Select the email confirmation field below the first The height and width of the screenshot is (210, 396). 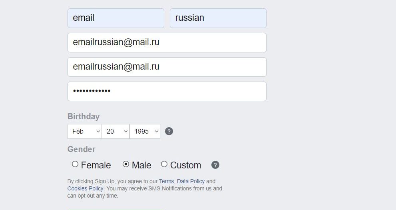tap(167, 67)
